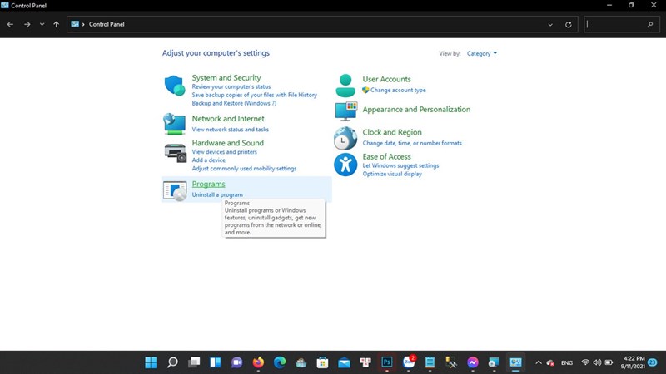Image resolution: width=666 pixels, height=374 pixels.
Task: Click Uninstall a program link
Action: pos(217,194)
